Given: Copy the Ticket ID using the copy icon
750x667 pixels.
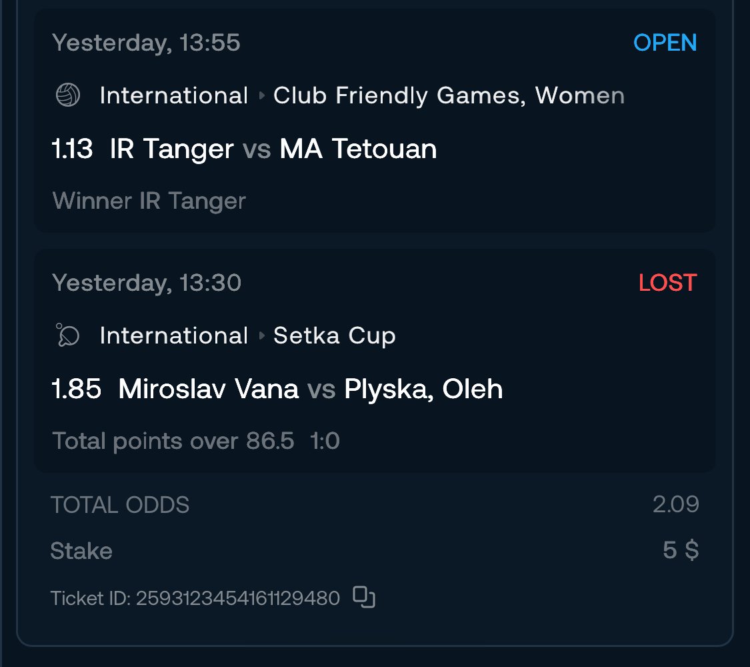Looking at the screenshot, I should pos(364,597).
